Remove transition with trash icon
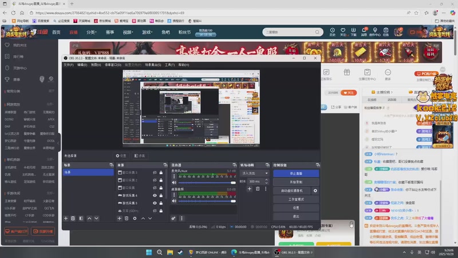Image resolution: width=458 pixels, height=258 pixels. (x=258, y=189)
